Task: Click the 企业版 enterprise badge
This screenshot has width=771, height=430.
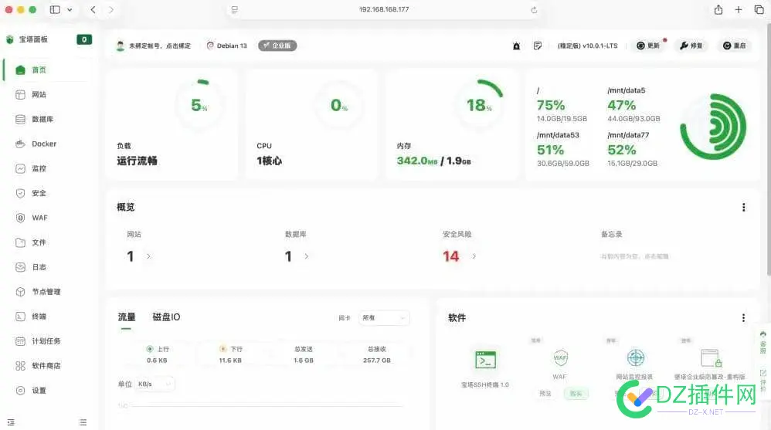Action: click(x=277, y=46)
